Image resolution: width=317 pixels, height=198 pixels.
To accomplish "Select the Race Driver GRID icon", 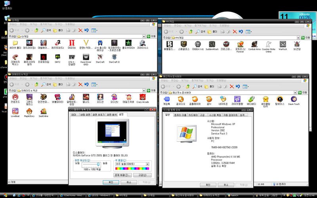I will pyautogui.click(x=86, y=57).
